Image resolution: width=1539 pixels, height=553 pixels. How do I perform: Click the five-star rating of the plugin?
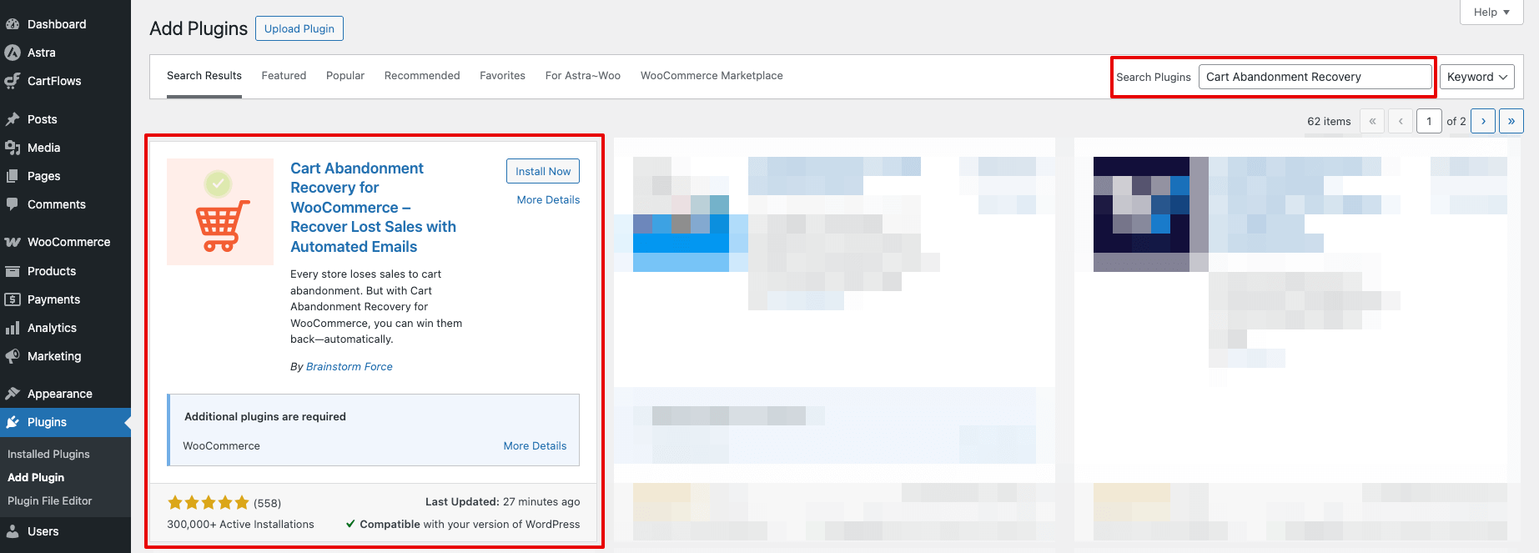point(209,503)
